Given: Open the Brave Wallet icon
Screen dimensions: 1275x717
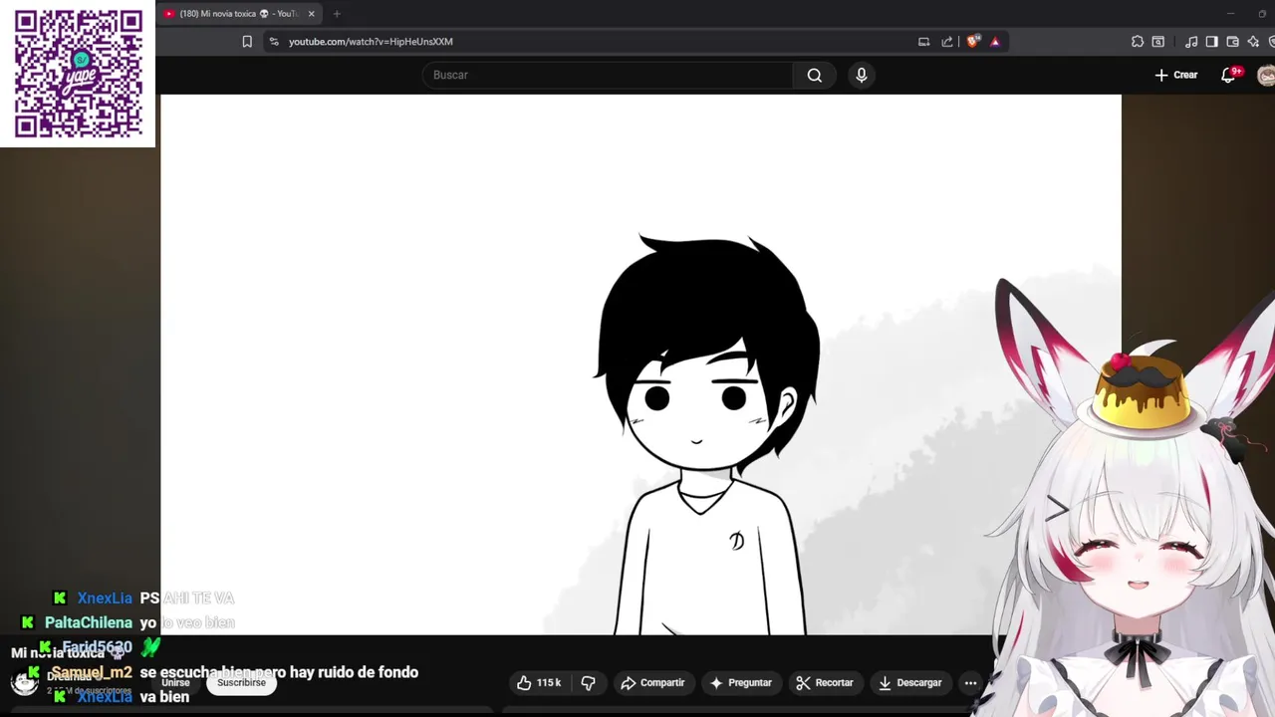Looking at the screenshot, I should click(1232, 42).
